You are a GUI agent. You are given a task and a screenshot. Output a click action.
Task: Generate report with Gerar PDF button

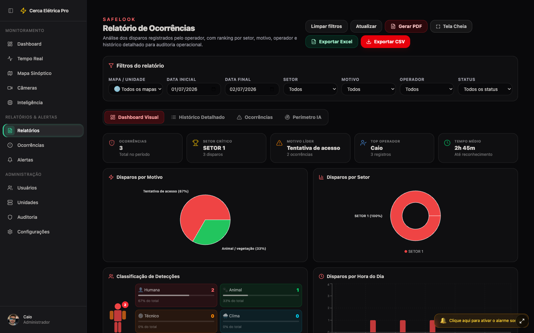click(x=406, y=26)
